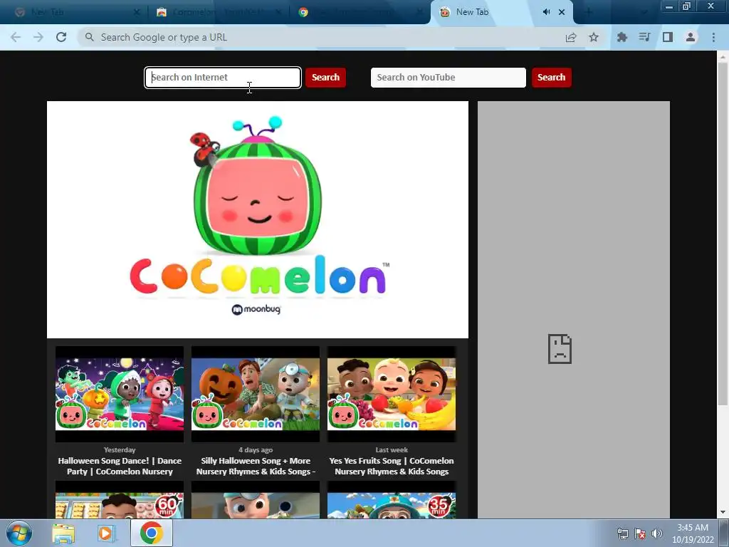729x547 pixels.
Task: Go forward using the browser forward arrow
Action: coord(38,37)
